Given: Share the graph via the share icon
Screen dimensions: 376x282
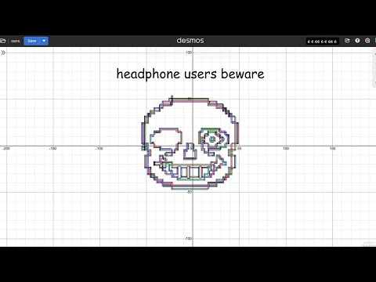Looking at the screenshot, I should [x=347, y=41].
